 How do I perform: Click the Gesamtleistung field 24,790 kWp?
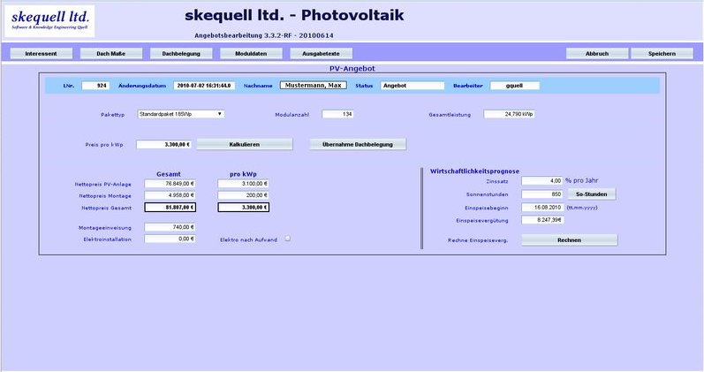[509, 114]
